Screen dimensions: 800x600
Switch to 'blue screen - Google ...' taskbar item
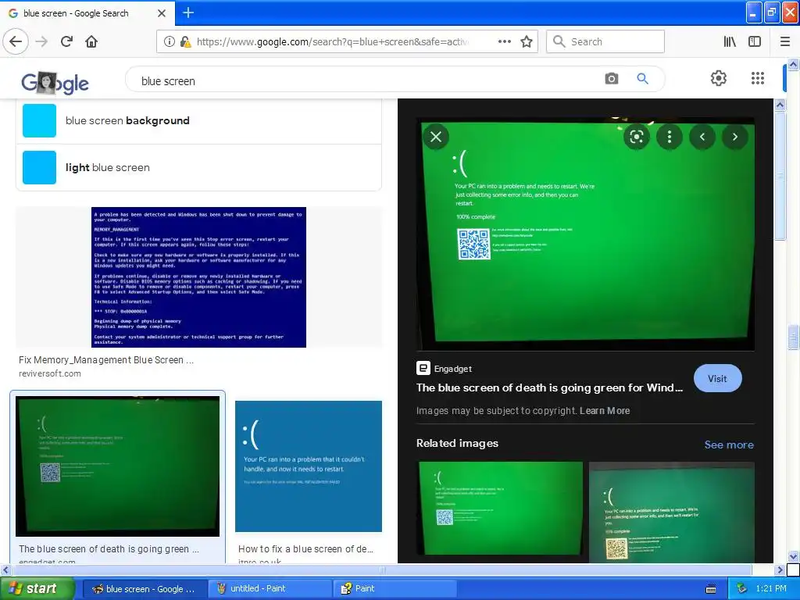[145, 589]
